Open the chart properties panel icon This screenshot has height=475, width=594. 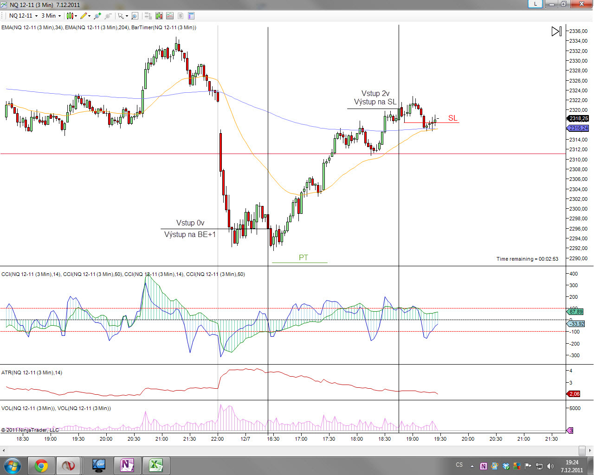coord(191,16)
